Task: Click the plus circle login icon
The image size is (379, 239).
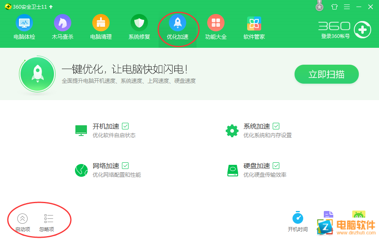Action: pyautogui.click(x=363, y=30)
